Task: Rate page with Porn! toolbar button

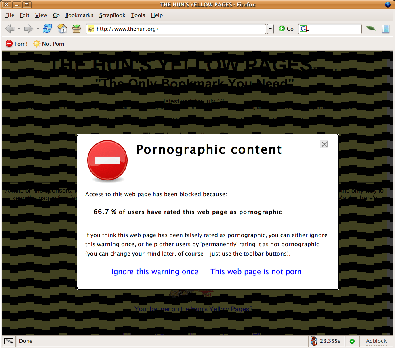Action: point(17,44)
